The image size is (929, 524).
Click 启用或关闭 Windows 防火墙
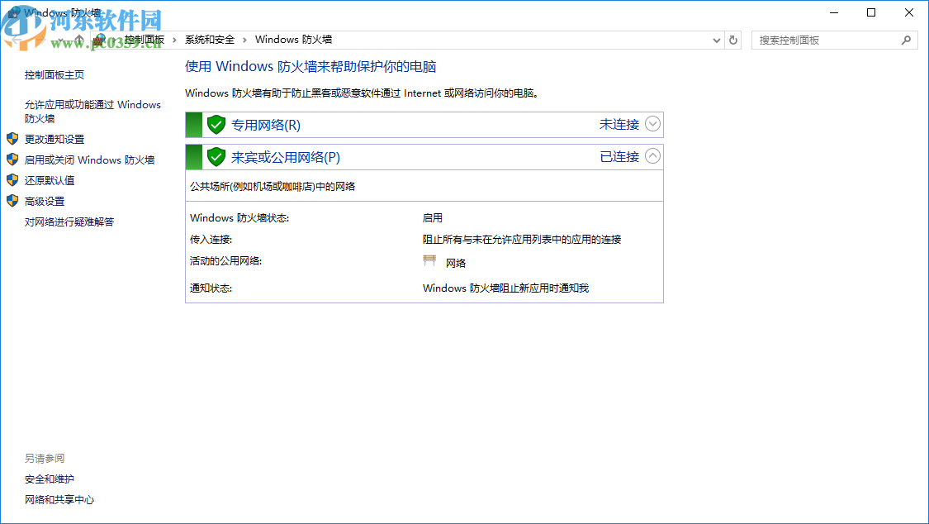click(91, 160)
